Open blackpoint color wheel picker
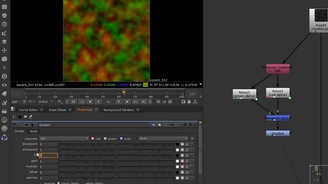Image resolution: width=328 pixels, height=184 pixels. coord(182,144)
